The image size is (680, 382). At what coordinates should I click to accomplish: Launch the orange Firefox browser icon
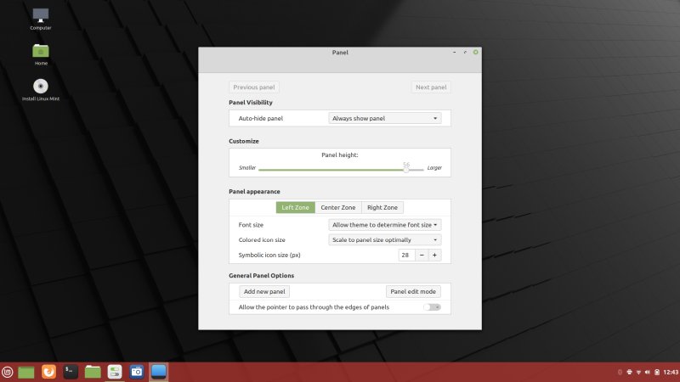point(48,372)
